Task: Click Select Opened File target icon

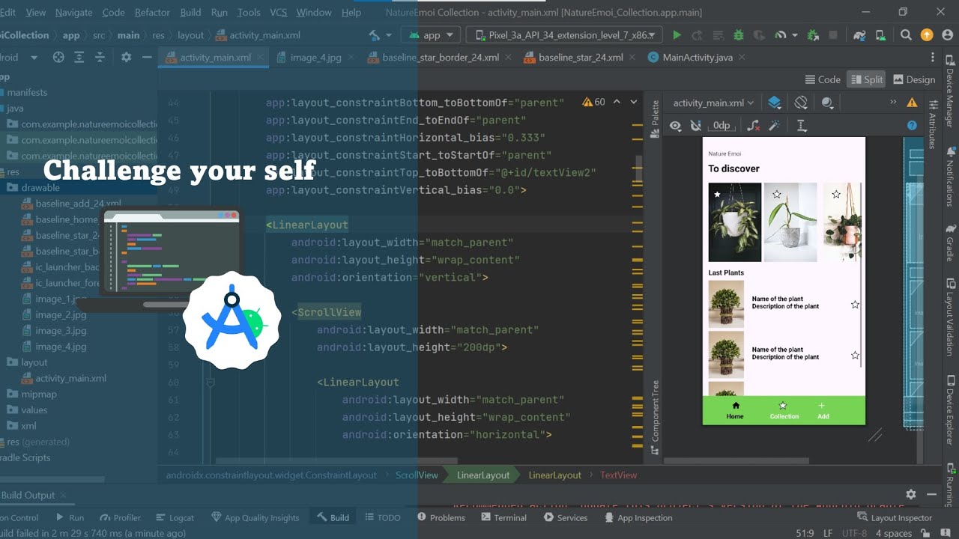Action: click(58, 57)
